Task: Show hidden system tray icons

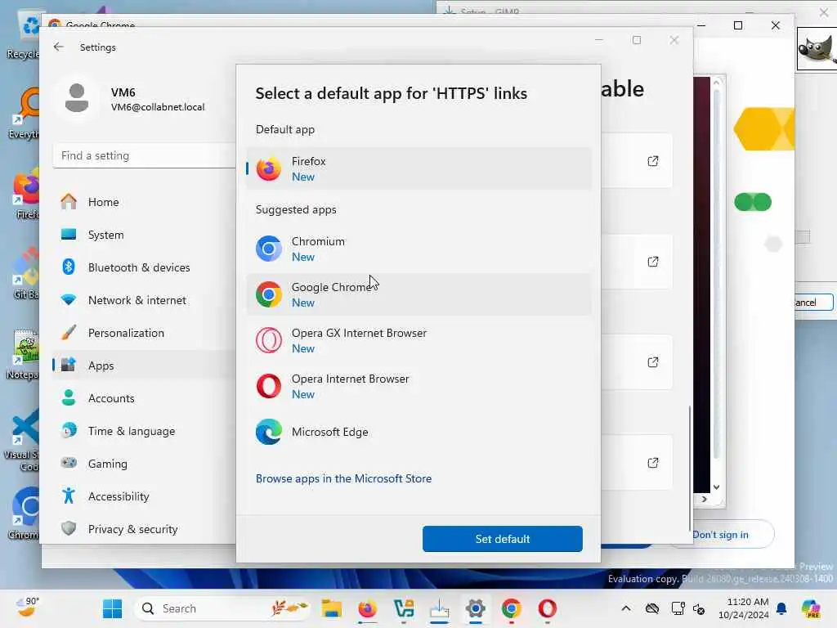Action: point(625,608)
